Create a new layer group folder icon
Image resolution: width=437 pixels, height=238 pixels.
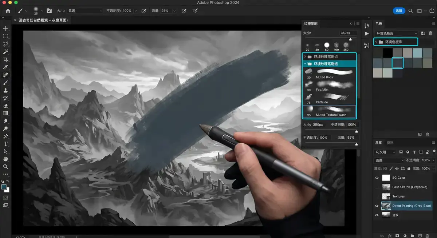[x=412, y=236]
